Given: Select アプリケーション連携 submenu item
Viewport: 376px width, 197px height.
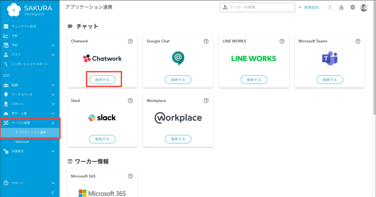Looking at the screenshot, I should coord(30,132).
